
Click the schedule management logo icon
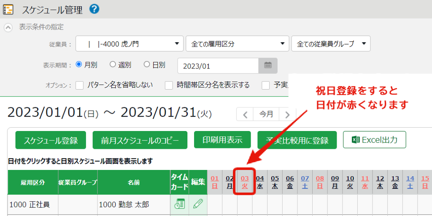(x=8, y=9)
